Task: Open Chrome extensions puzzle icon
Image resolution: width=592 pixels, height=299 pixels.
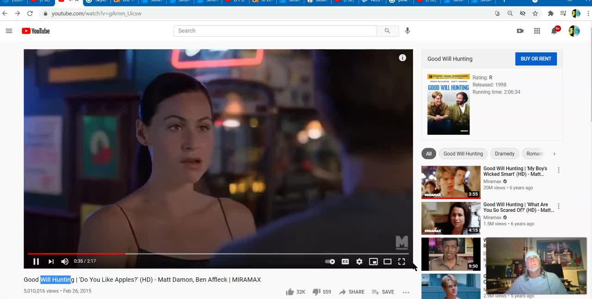Action: [x=551, y=13]
